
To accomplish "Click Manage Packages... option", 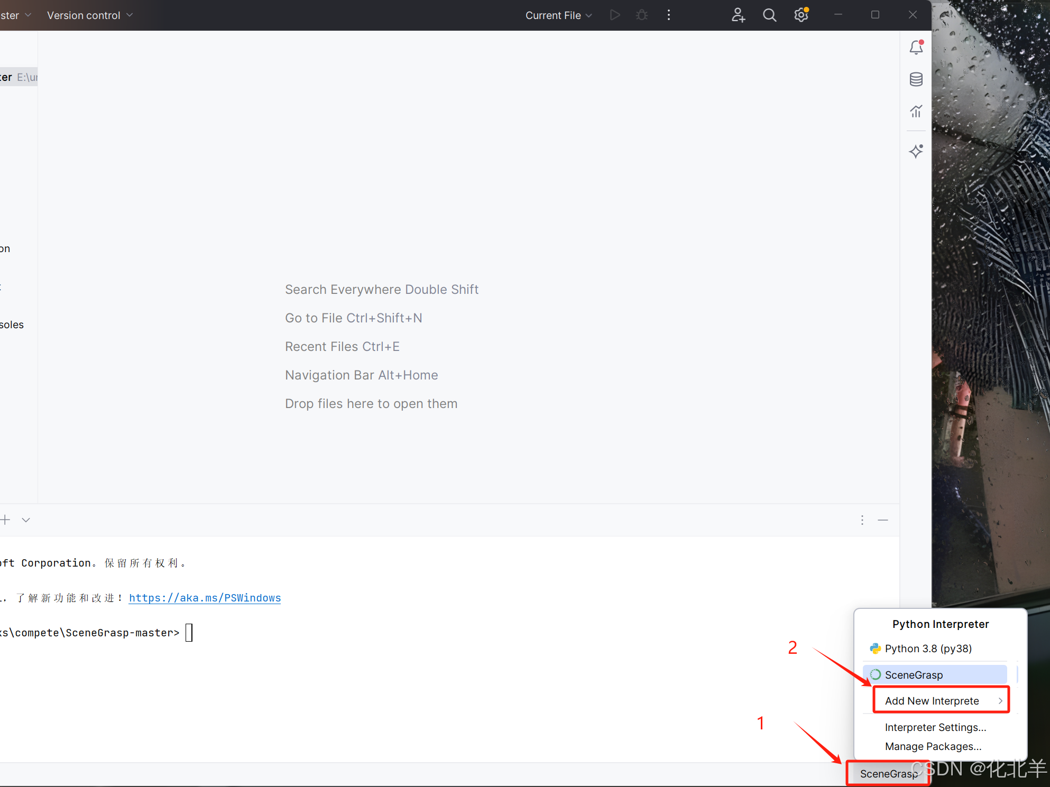I will coord(933,746).
